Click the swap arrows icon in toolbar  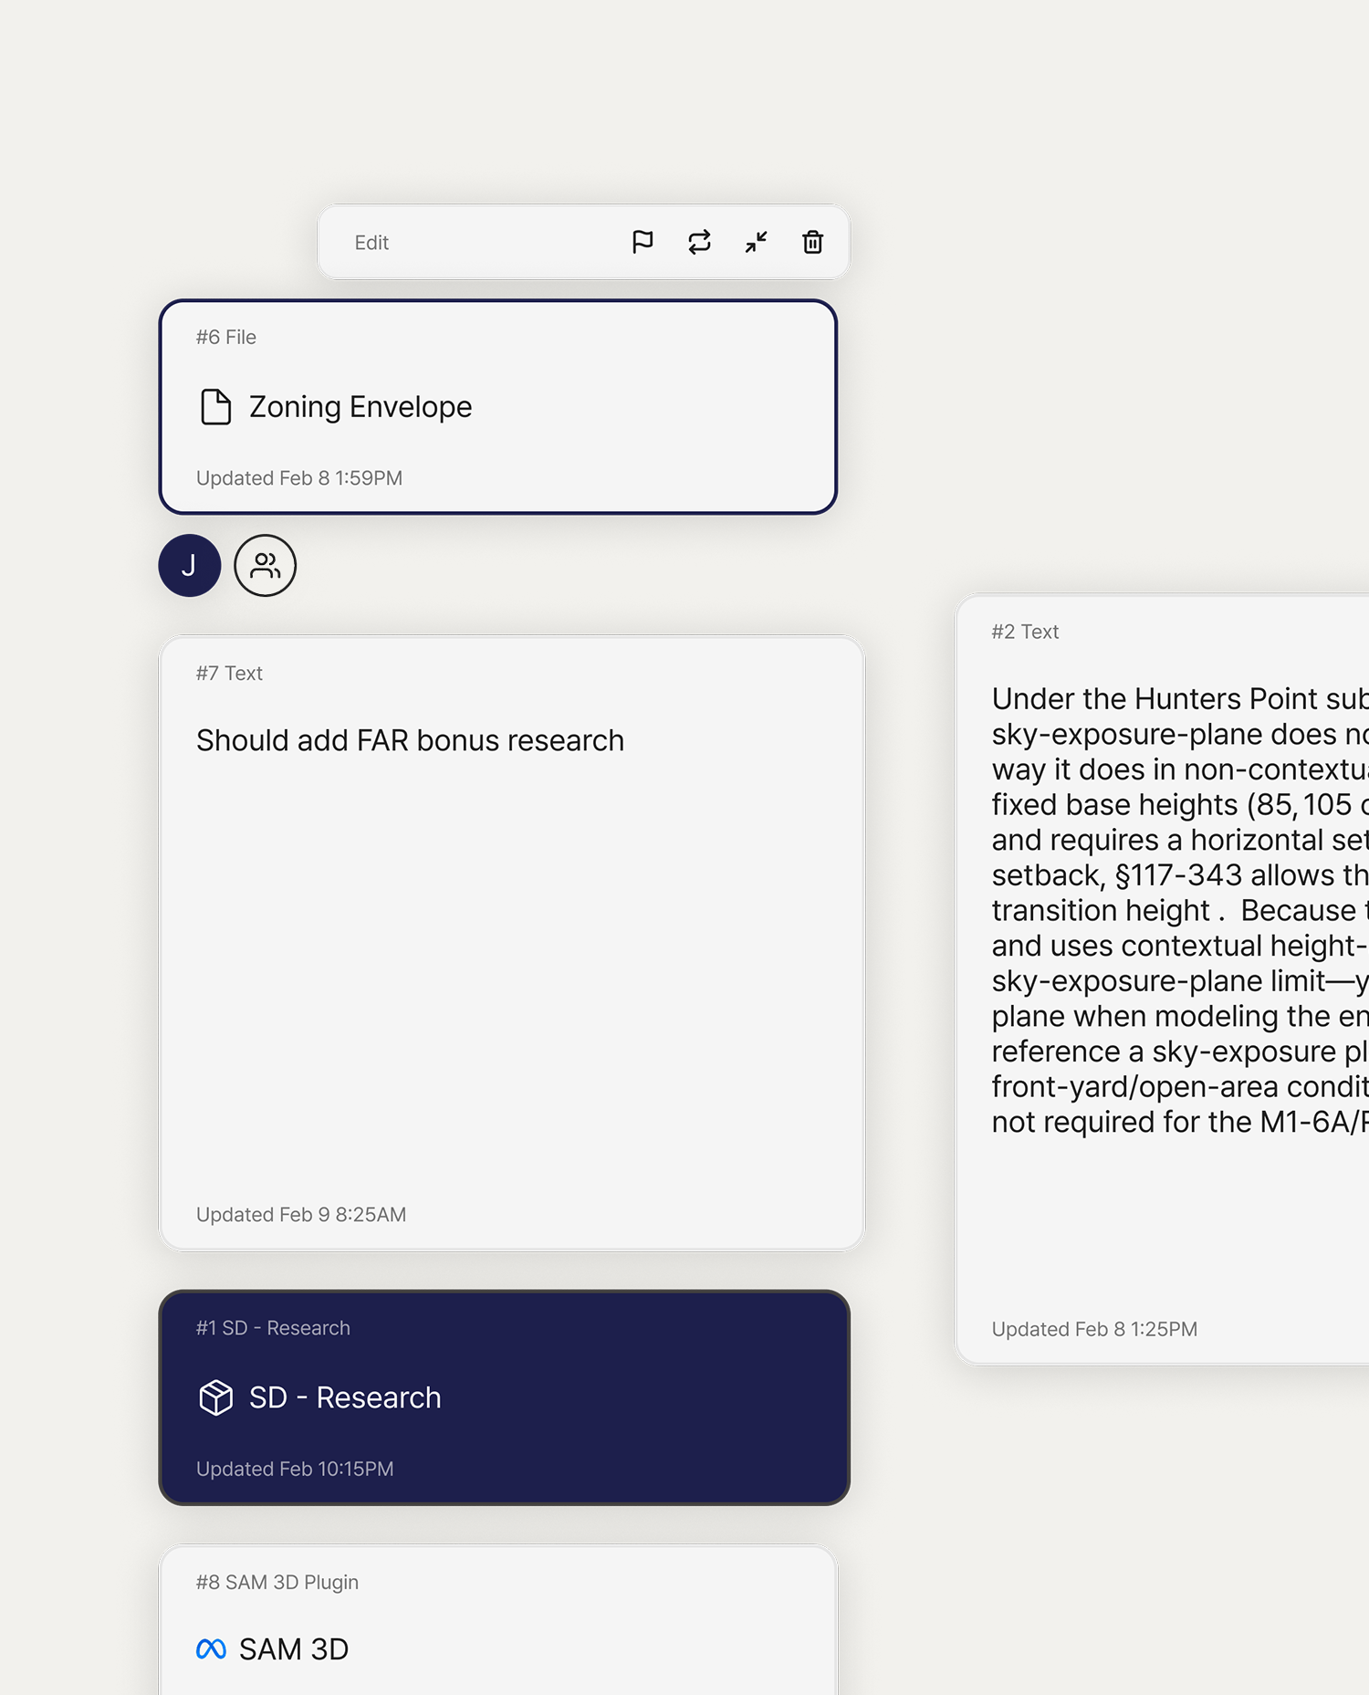click(699, 242)
